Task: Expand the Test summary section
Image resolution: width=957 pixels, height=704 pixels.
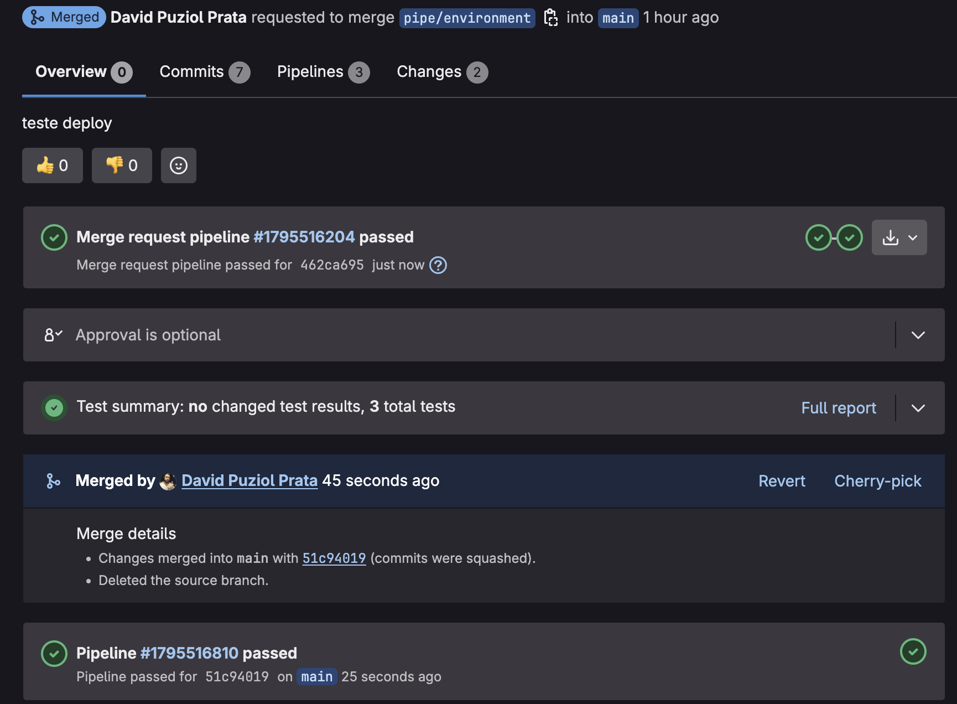Action: pos(918,408)
